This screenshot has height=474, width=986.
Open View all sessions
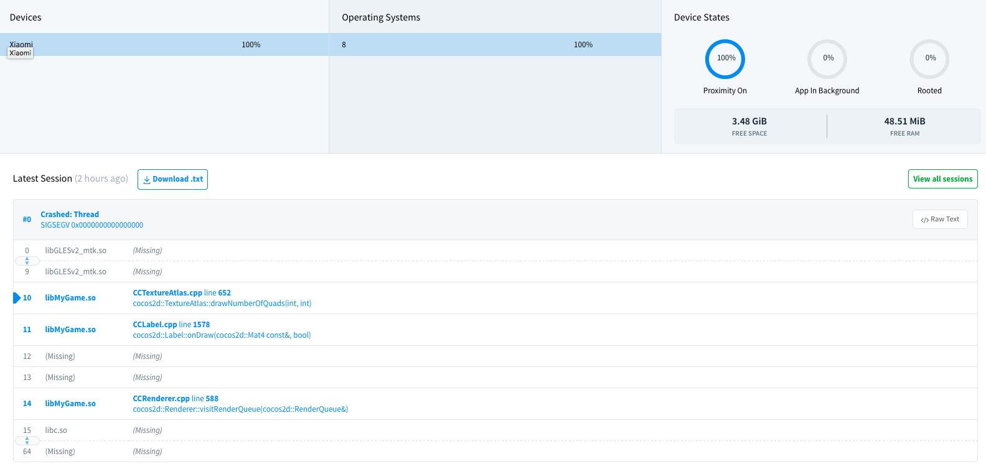(942, 179)
